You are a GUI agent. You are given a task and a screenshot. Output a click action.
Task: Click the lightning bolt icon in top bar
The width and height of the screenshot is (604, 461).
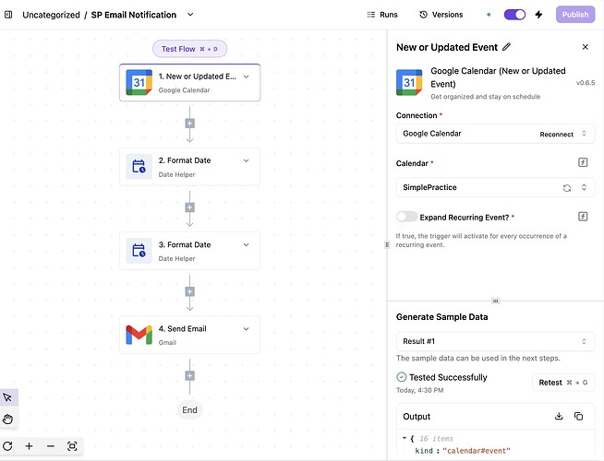coord(539,15)
